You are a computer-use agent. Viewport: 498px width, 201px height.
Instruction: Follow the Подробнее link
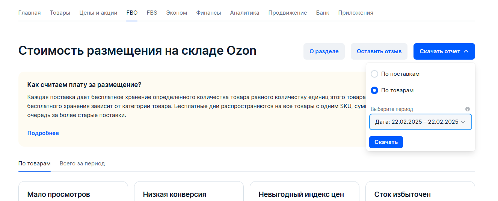click(43, 133)
